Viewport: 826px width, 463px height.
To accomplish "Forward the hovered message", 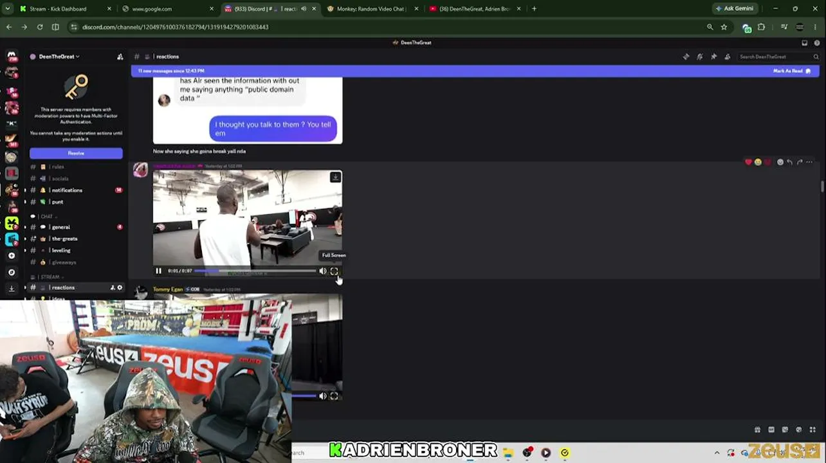I will tap(800, 162).
